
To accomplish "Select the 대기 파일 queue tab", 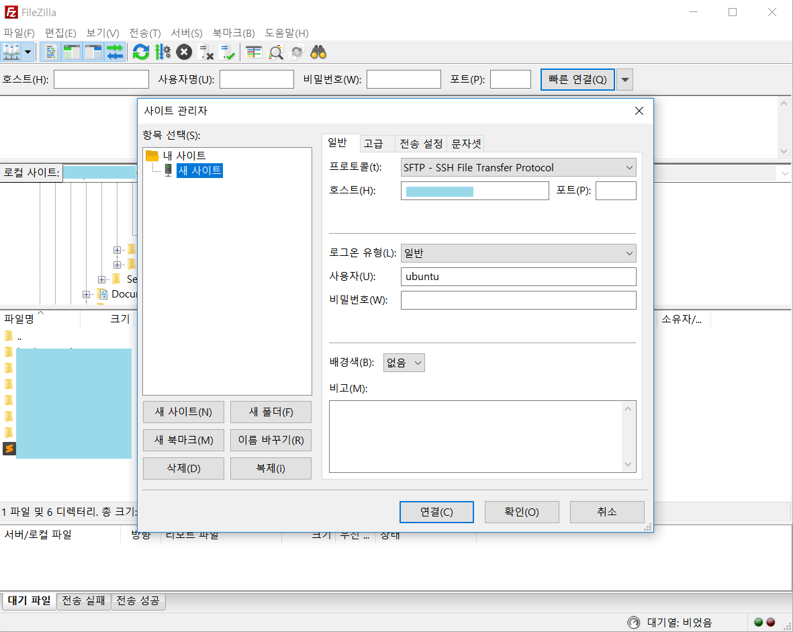I will 29,600.
